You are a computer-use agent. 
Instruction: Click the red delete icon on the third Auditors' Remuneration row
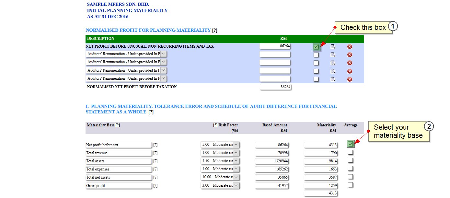click(x=350, y=71)
